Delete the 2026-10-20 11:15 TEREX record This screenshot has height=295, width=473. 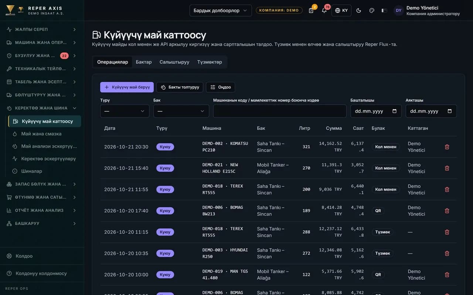tap(447, 232)
